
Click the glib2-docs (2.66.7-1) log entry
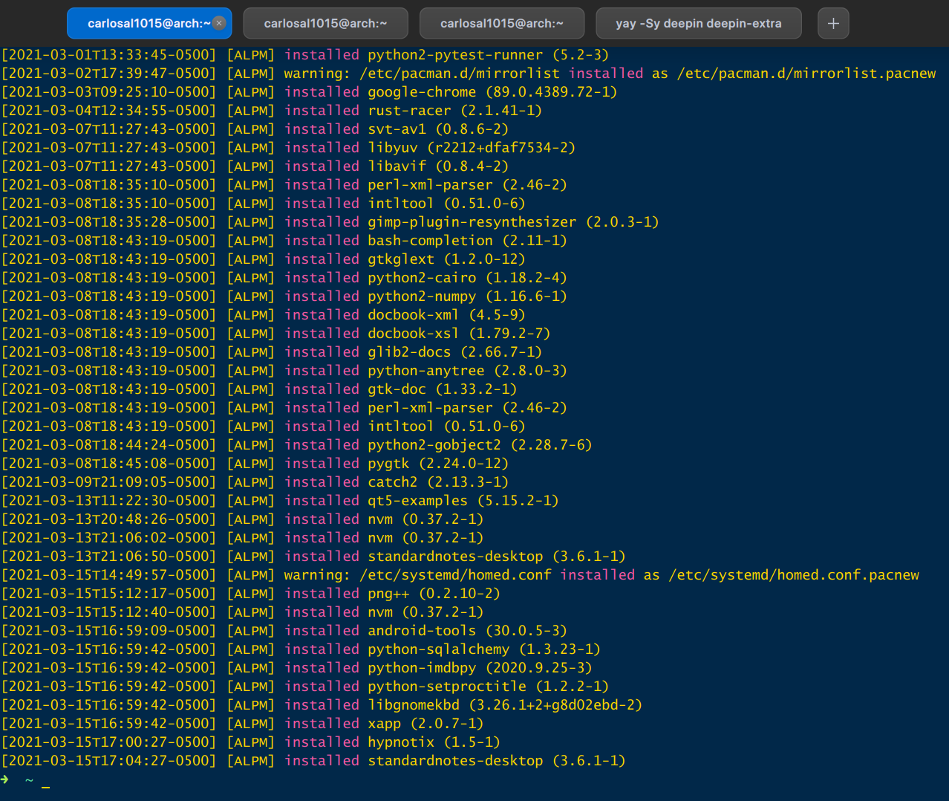pyautogui.click(x=454, y=352)
